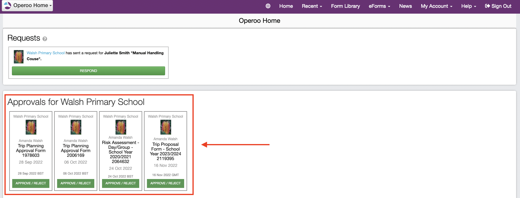Click the globe language icon
Viewport: 520px width, 198px height.
click(x=268, y=6)
